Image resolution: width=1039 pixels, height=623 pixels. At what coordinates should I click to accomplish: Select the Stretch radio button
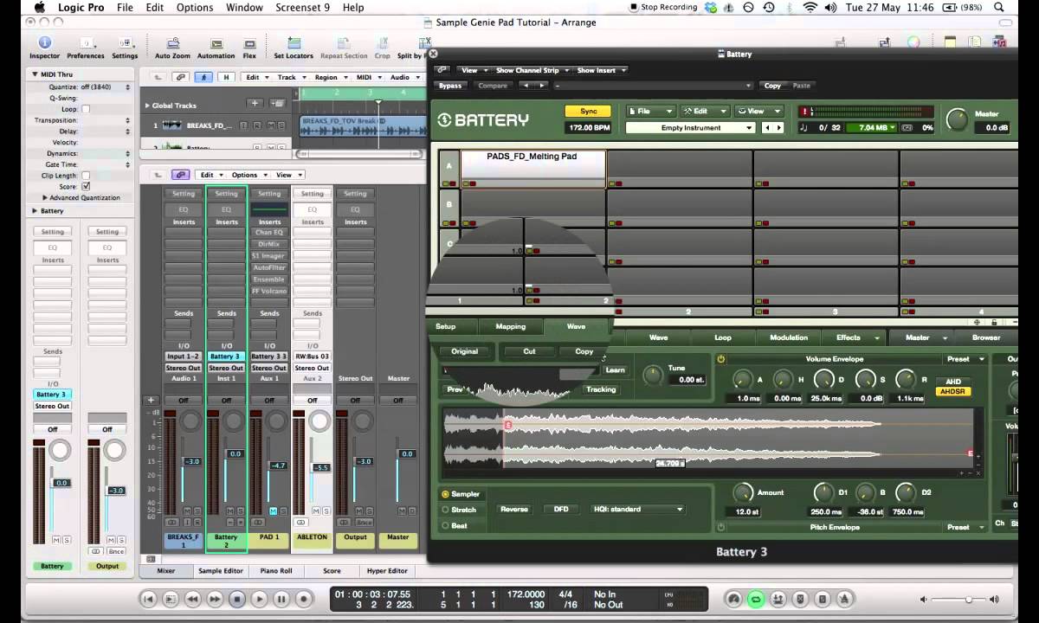pyautogui.click(x=445, y=510)
